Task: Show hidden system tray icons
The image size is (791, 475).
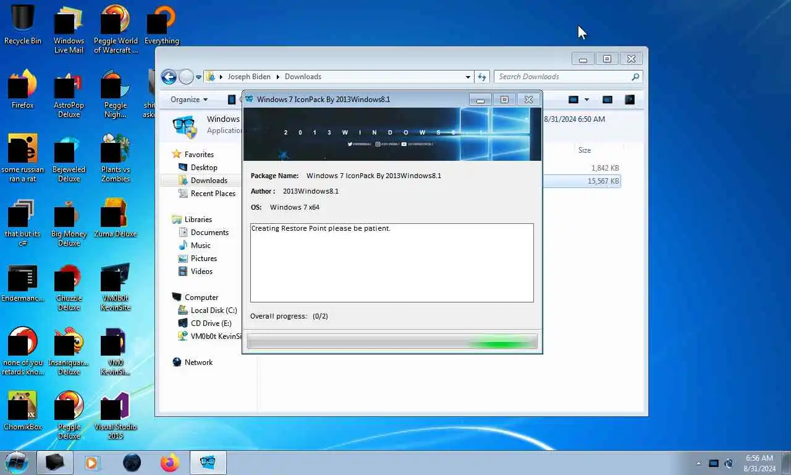Action: point(699,463)
